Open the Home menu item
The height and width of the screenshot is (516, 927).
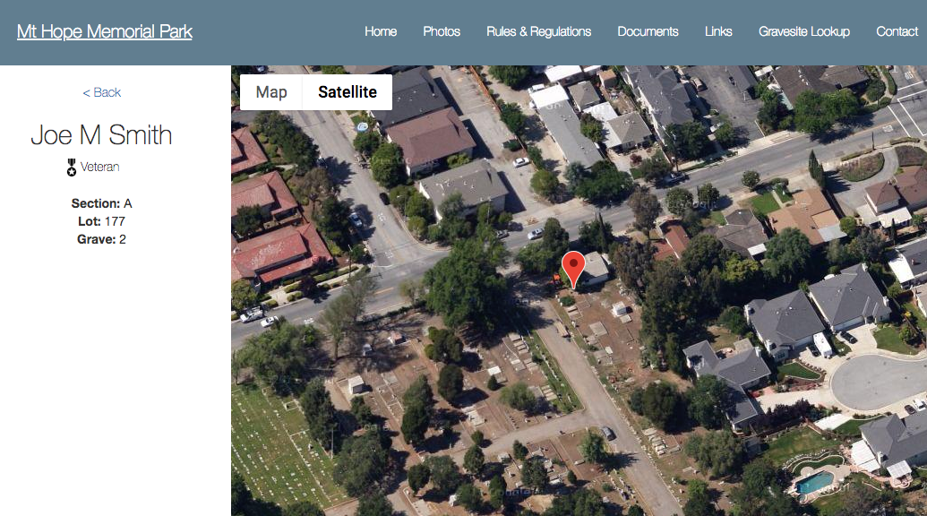pyautogui.click(x=381, y=31)
